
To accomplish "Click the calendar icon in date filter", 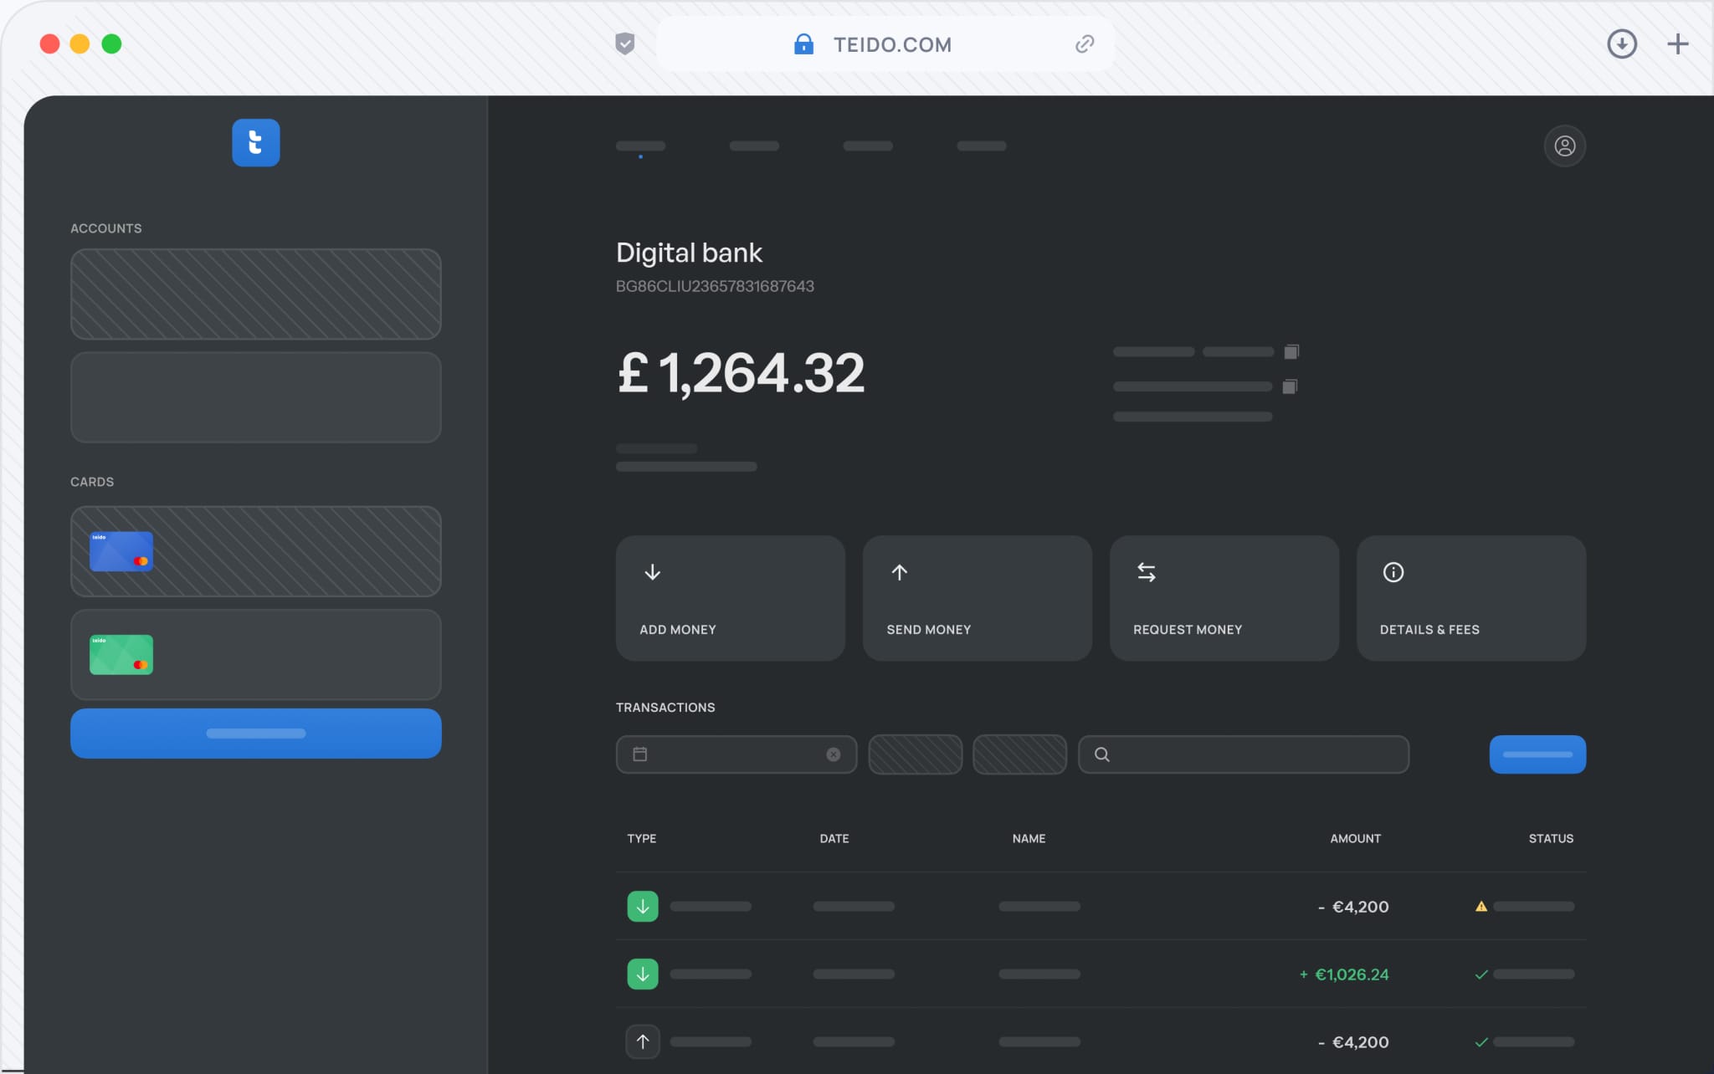I will (x=640, y=754).
